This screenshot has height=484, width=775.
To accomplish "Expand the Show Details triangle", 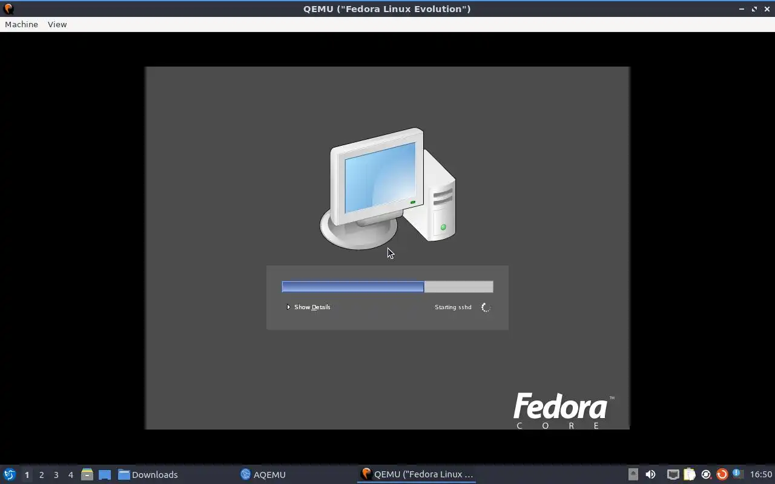I will (288, 307).
